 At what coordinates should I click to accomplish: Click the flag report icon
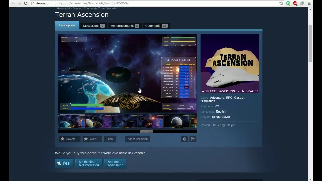click(193, 139)
